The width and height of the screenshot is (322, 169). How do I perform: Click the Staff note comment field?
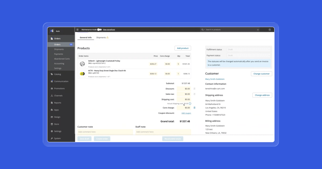[163, 132]
